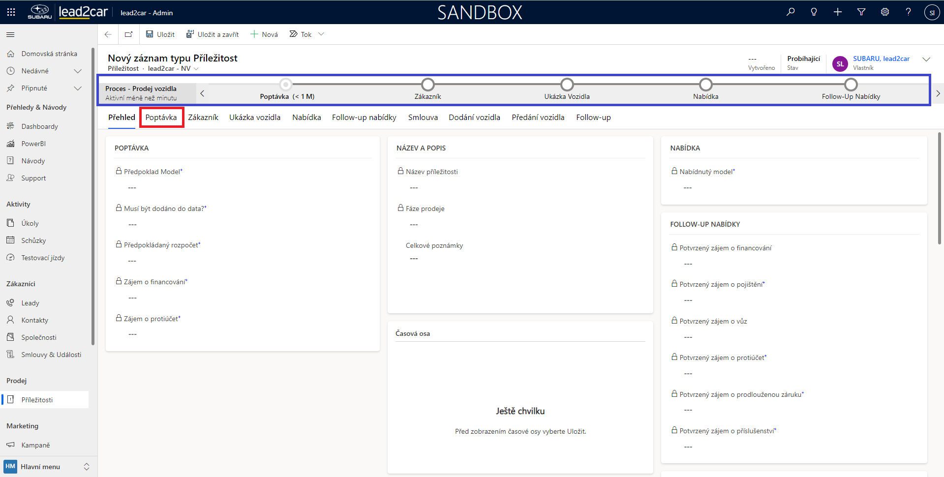
Task: Select the Zákazník process stage circle
Action: pyautogui.click(x=428, y=85)
